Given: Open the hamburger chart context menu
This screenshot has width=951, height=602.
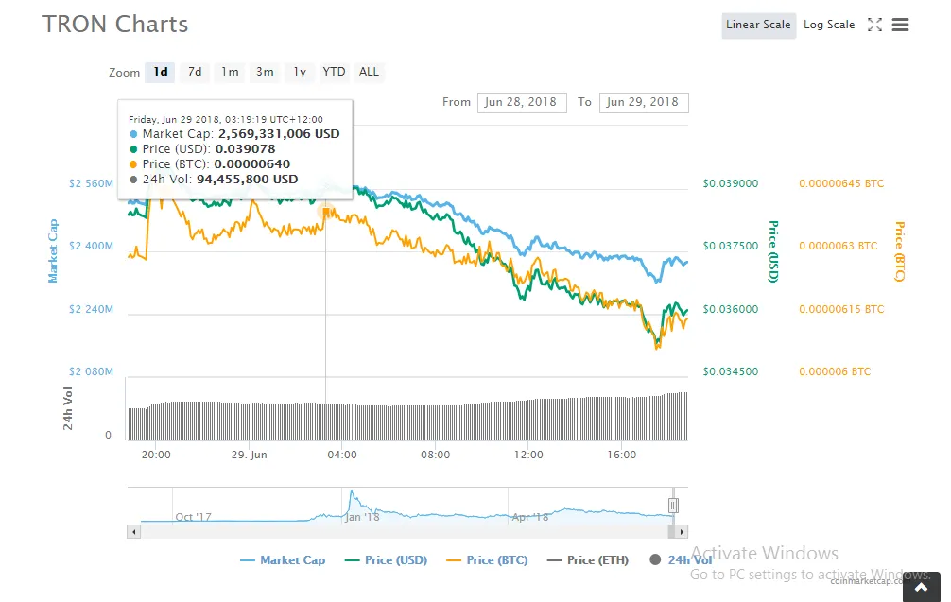Looking at the screenshot, I should click(900, 25).
